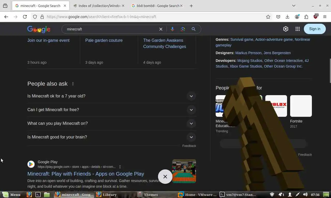Save page to Pocket
Screen dimensions: 331x198
tap(278, 17)
